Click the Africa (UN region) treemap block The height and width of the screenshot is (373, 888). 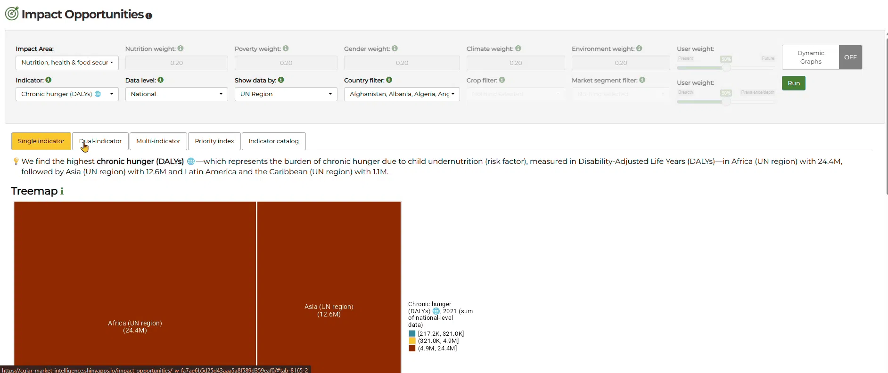click(135, 287)
